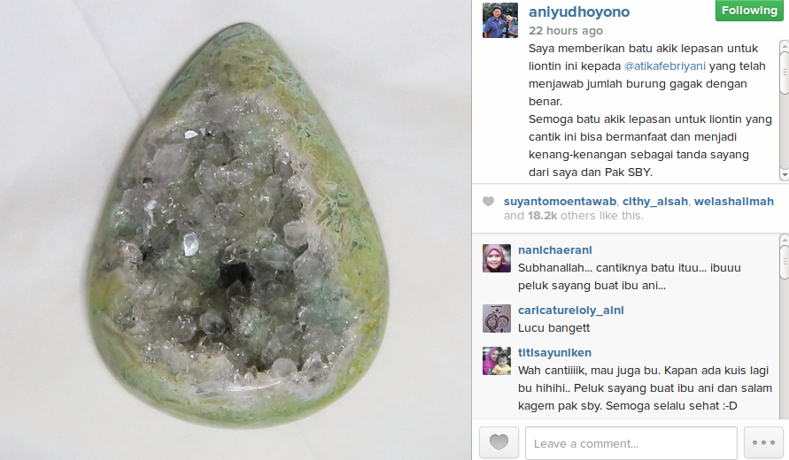Image resolution: width=789 pixels, height=460 pixels.
Task: Open suyantomoentawab's profile from likes
Action: pyautogui.click(x=560, y=202)
